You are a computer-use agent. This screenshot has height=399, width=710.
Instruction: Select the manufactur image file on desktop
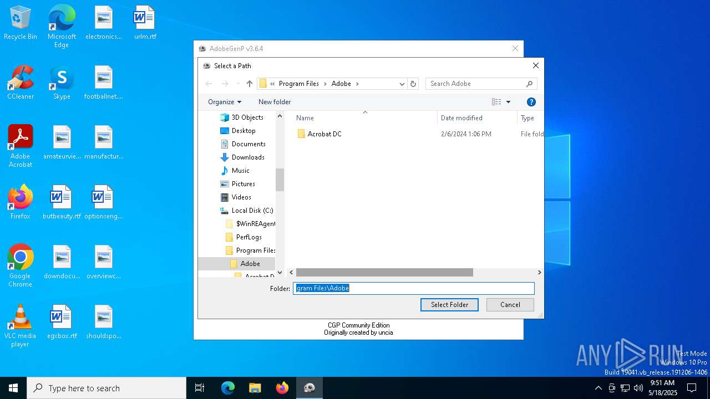click(x=104, y=143)
